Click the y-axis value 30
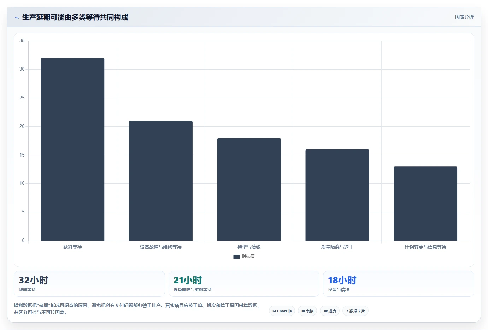Viewport: 488px width, 330px height. coord(22,69)
